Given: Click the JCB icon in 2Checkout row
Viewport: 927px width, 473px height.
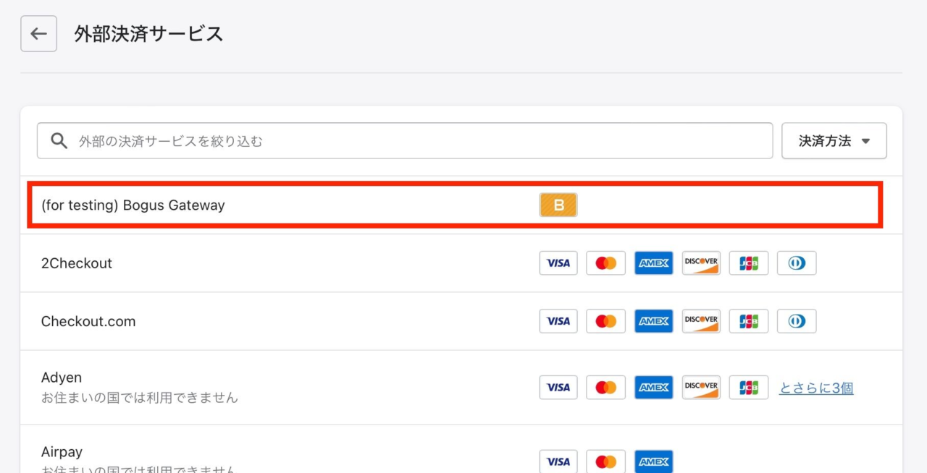Looking at the screenshot, I should click(749, 263).
